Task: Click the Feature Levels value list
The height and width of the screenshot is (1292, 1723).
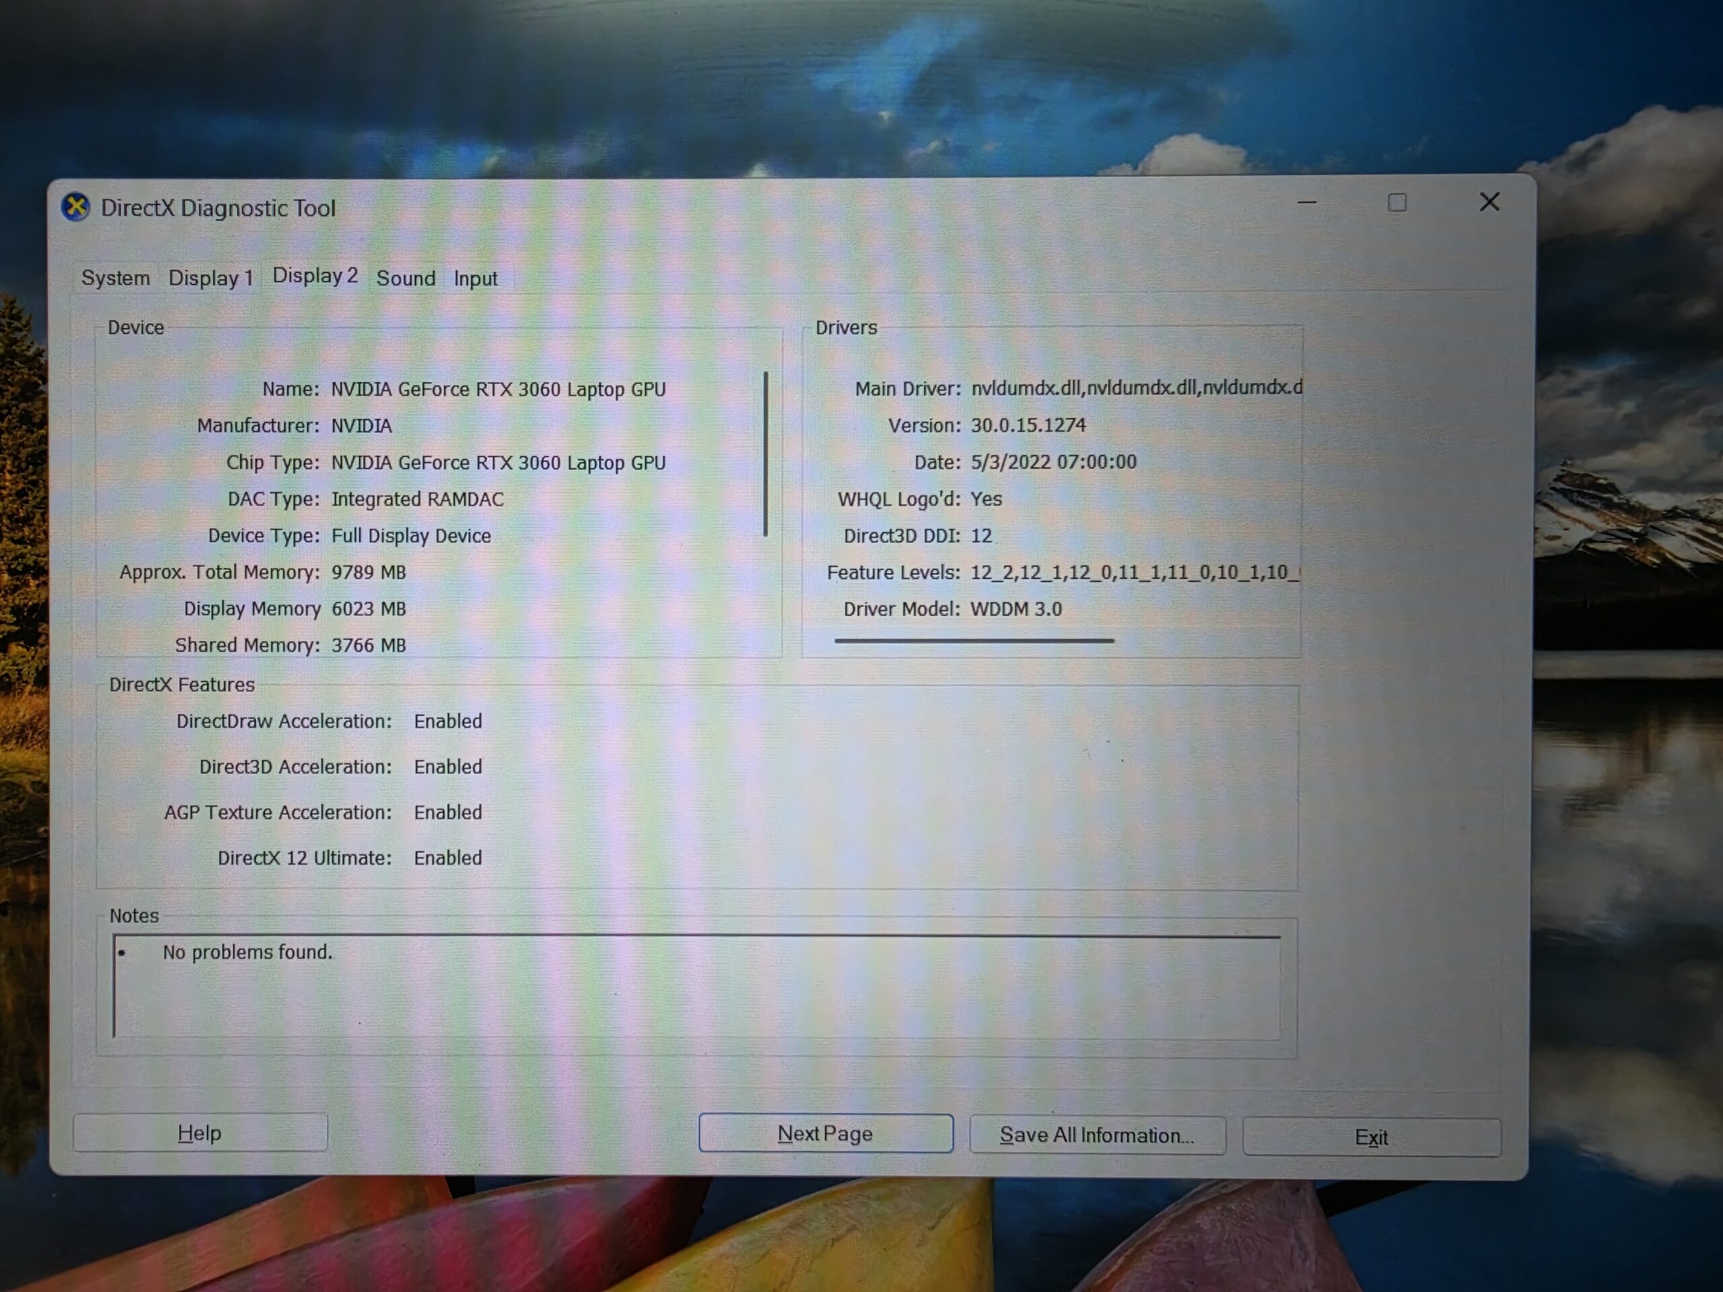Action: point(1135,573)
